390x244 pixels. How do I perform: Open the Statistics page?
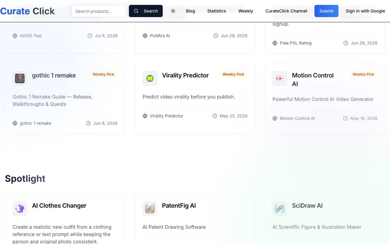pyautogui.click(x=217, y=11)
